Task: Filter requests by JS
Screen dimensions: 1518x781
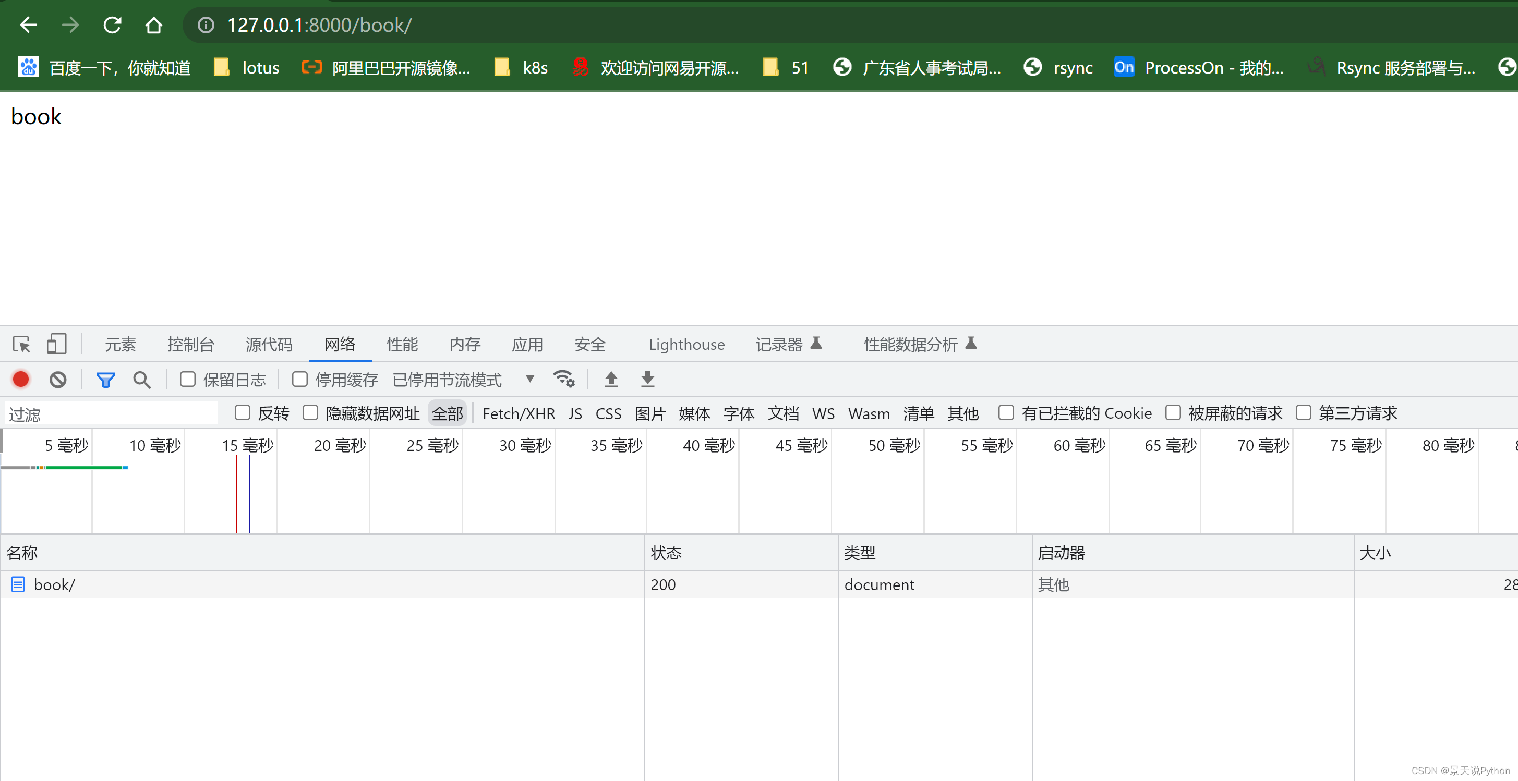Action: [575, 413]
